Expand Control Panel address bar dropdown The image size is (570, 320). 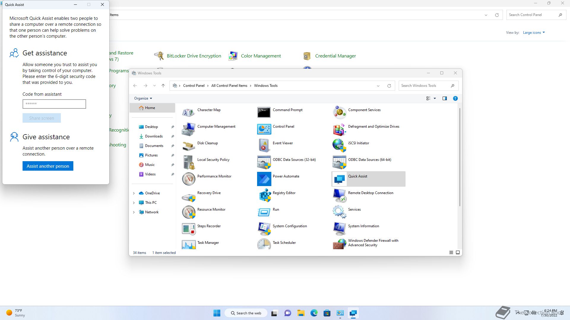pos(486,15)
